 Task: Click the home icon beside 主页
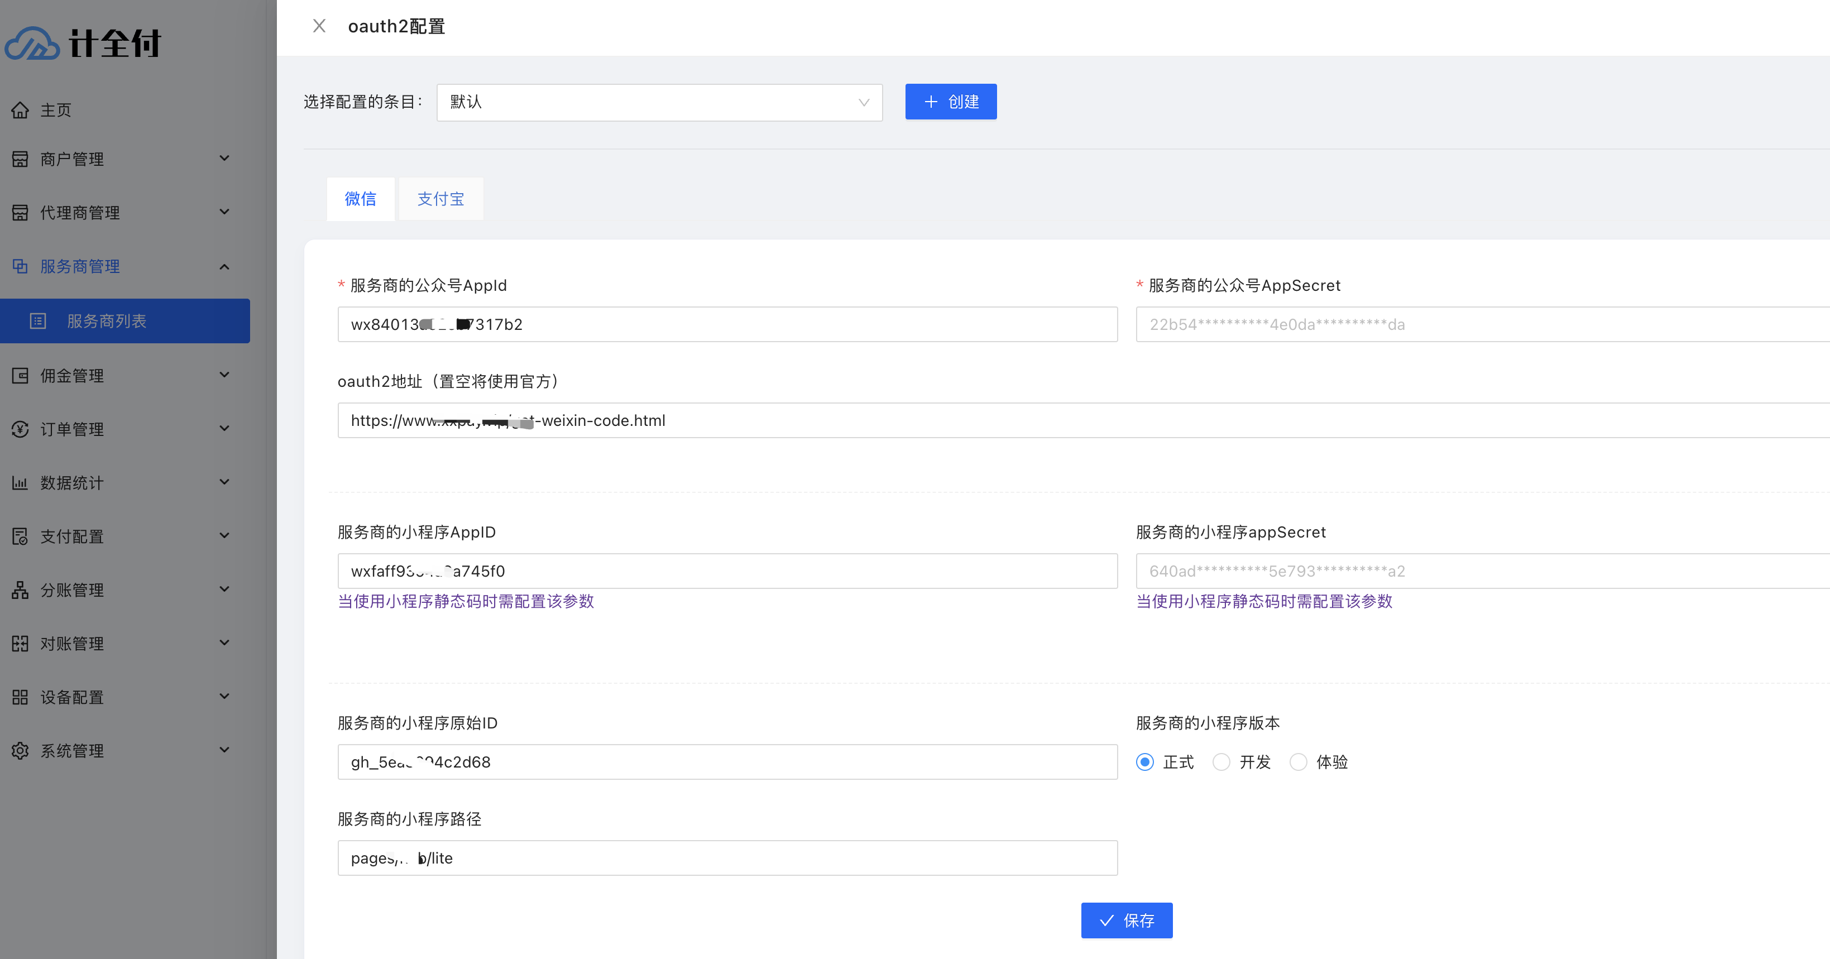click(x=20, y=110)
